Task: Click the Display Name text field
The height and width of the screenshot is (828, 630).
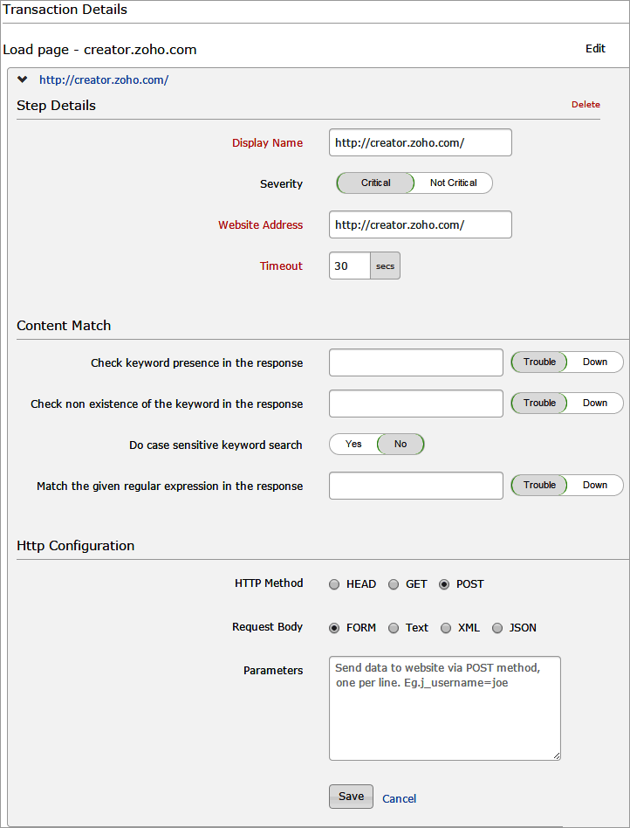Action: pyautogui.click(x=420, y=142)
